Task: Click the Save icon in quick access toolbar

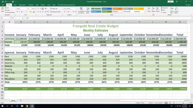Action: click(3, 1)
